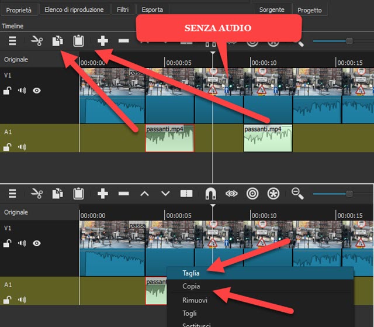Click the Zoom out magnifier in lower toolbar
This screenshot has width=374, height=327.
(x=297, y=194)
